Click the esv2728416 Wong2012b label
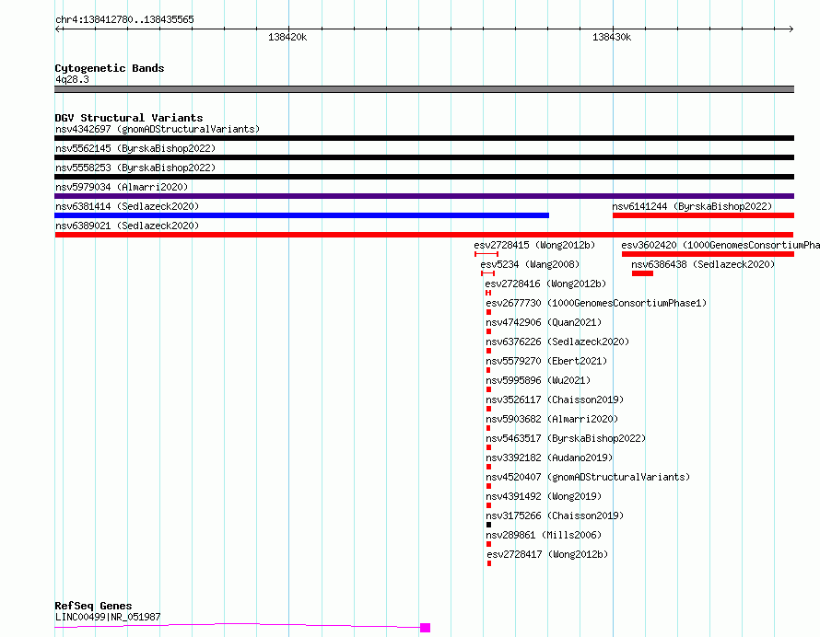820x637 pixels. (x=545, y=284)
